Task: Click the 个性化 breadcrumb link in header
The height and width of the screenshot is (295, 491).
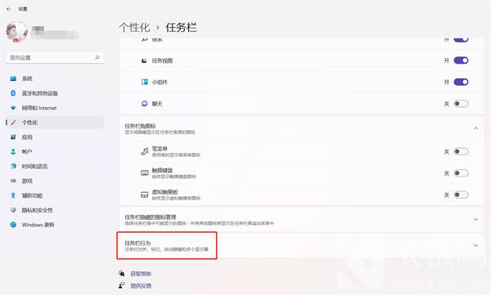Action: [135, 28]
